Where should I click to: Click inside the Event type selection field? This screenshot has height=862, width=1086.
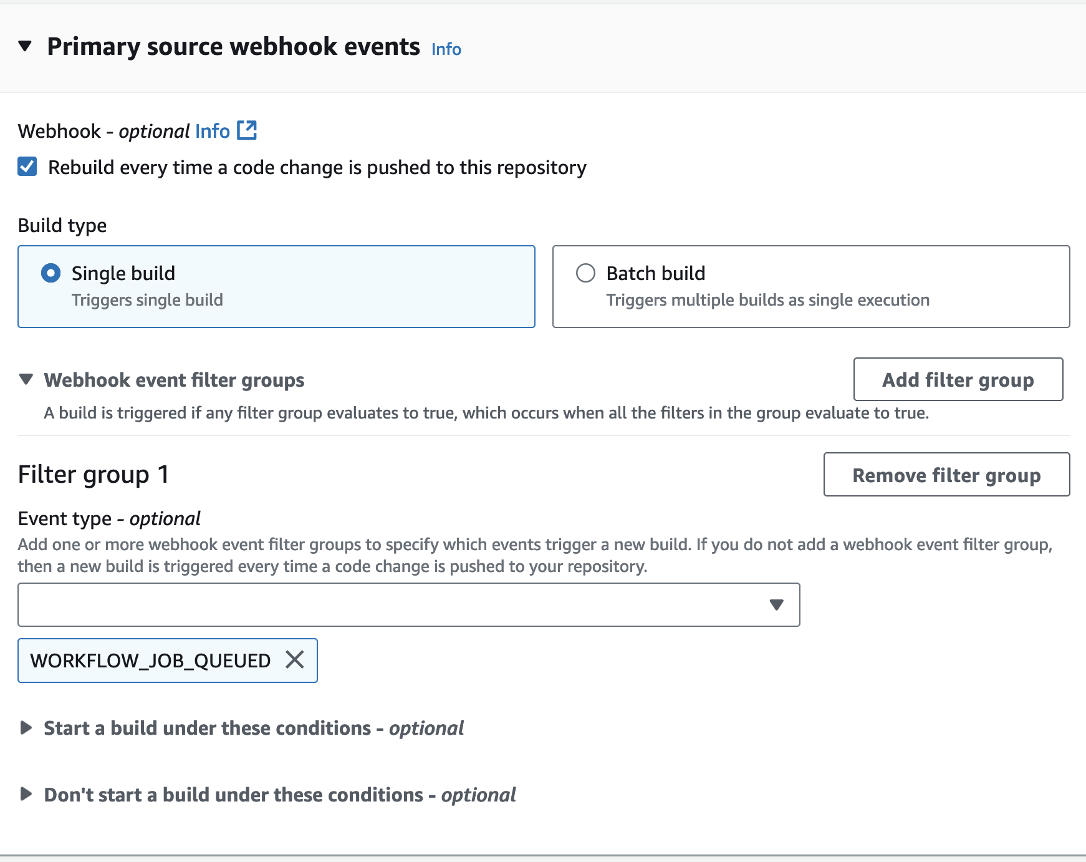393,604
